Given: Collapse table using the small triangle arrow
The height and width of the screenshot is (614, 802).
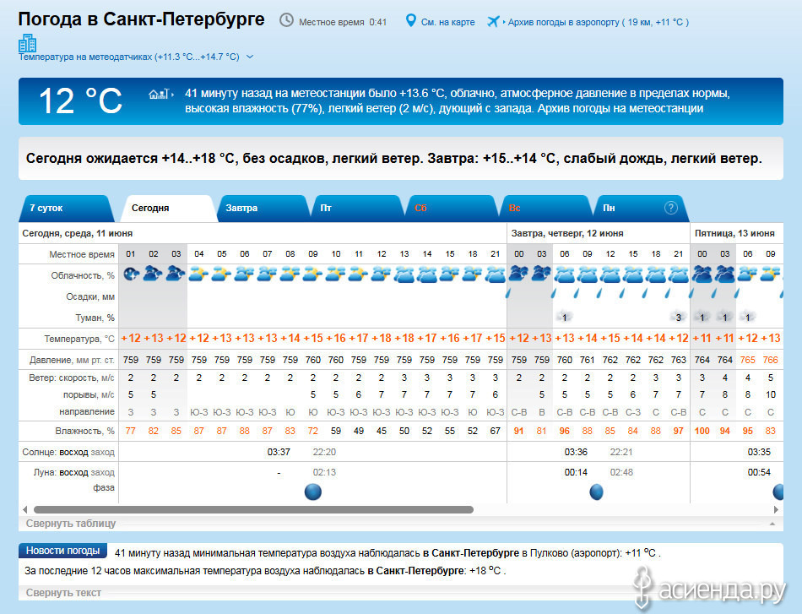Looking at the screenshot, I should coord(772,524).
